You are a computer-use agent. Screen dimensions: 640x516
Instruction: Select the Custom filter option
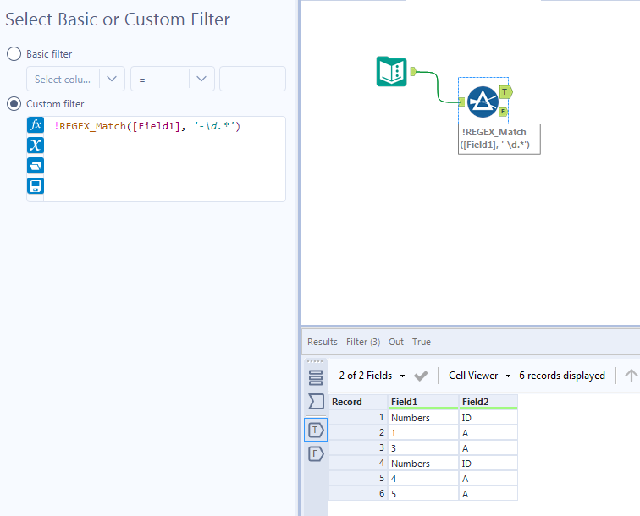click(x=14, y=103)
